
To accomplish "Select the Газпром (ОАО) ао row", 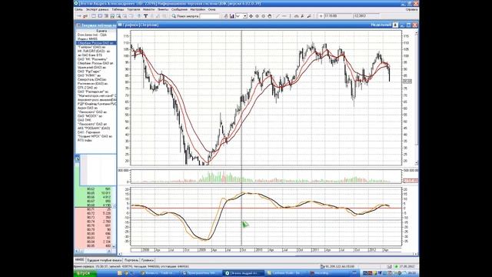I will pyautogui.click(x=96, y=47).
